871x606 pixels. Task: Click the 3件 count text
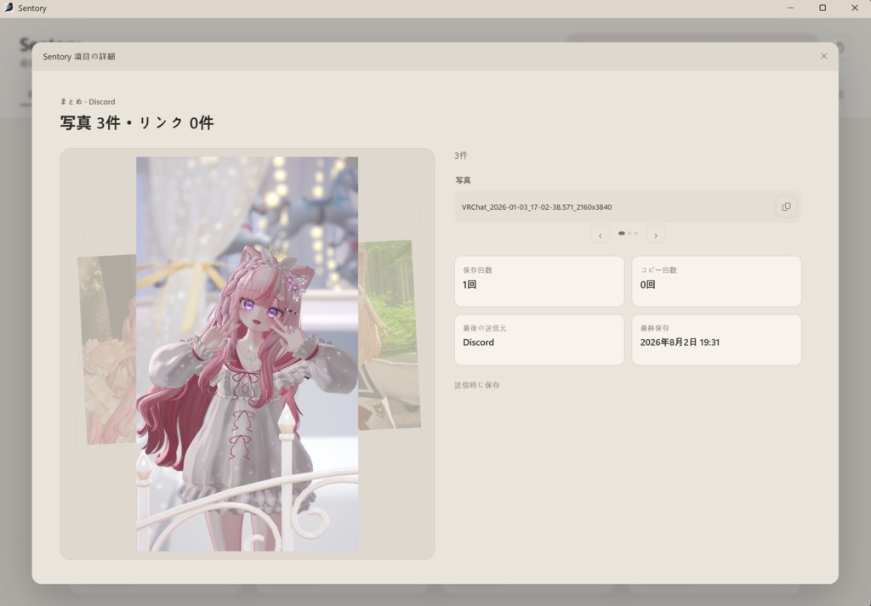click(x=461, y=156)
